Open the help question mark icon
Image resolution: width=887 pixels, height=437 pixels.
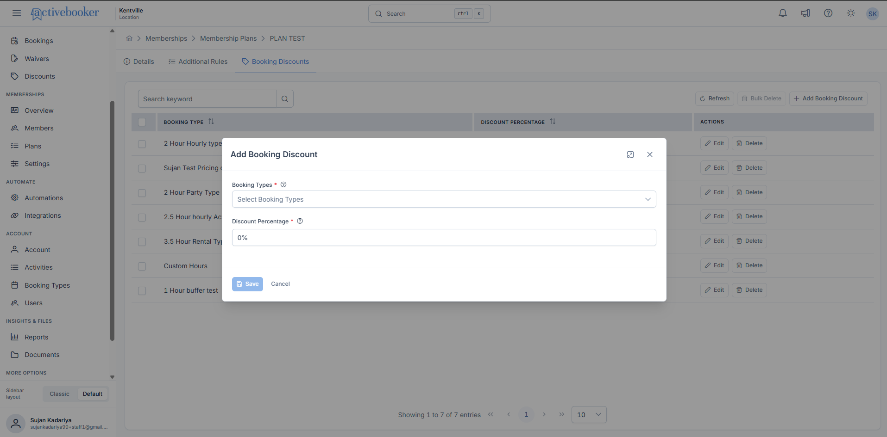(828, 13)
